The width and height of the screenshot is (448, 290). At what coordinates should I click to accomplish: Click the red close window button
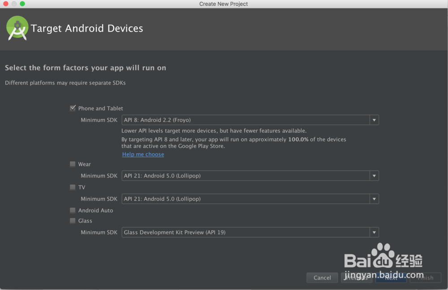(x=6, y=4)
